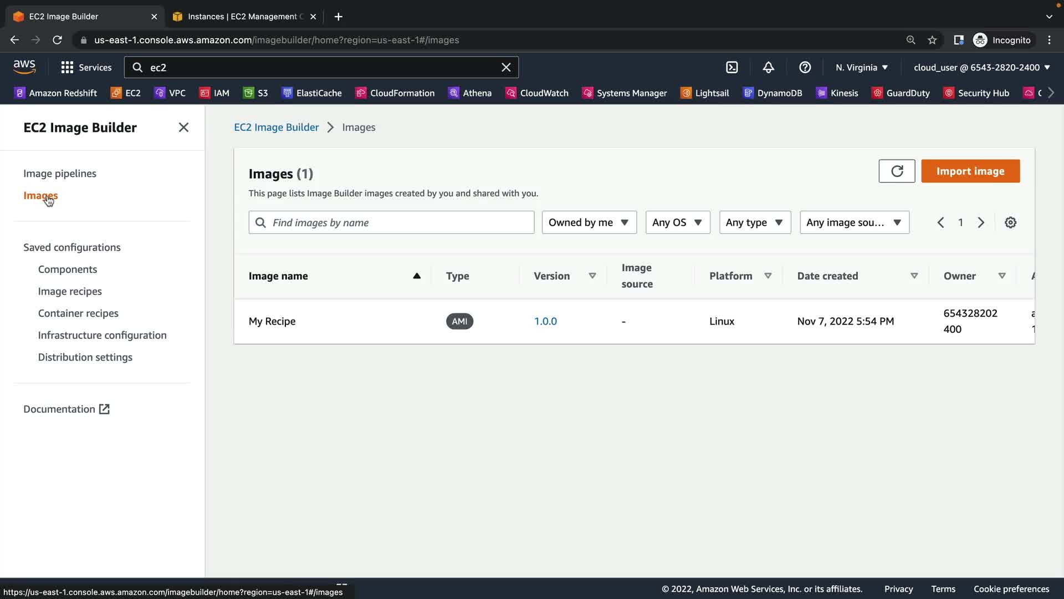Open the CloudWatch bookmark shortcut

pyautogui.click(x=537, y=93)
